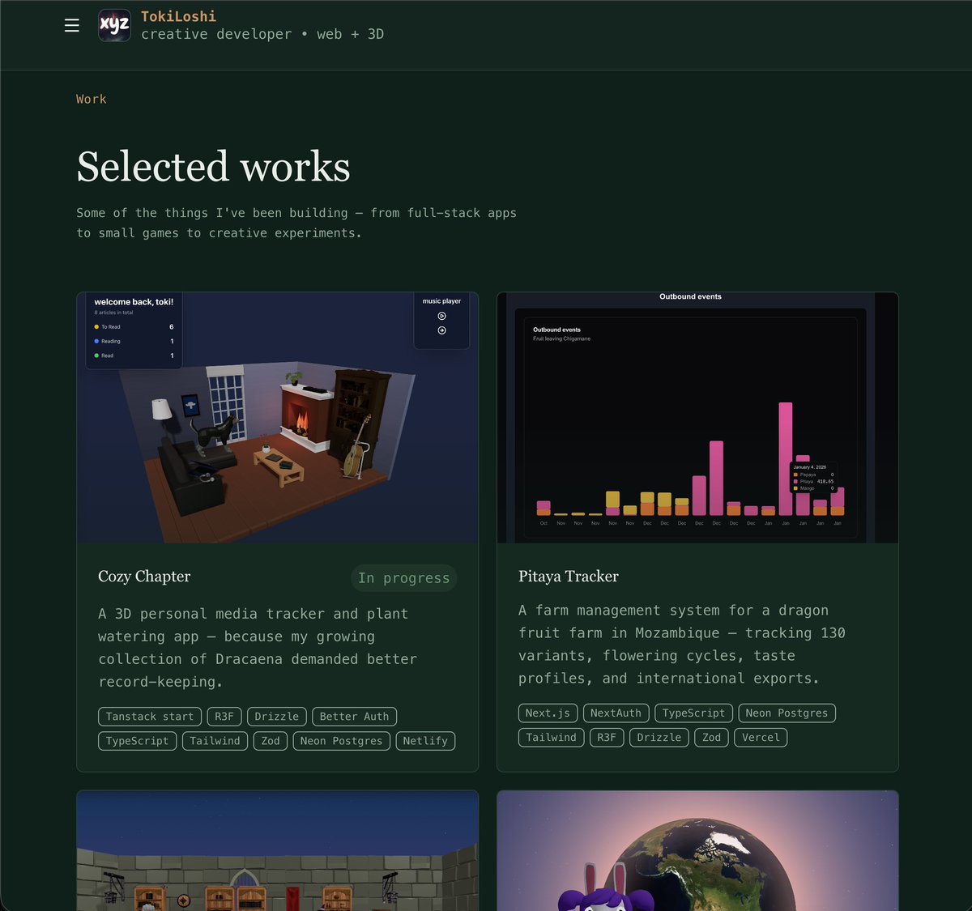Click the R3F tag under Cozy Chapter
This screenshot has height=911, width=972.
224,717
